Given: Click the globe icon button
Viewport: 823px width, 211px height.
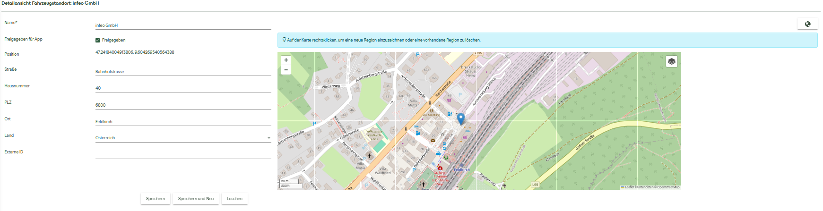Looking at the screenshot, I should click(x=807, y=24).
